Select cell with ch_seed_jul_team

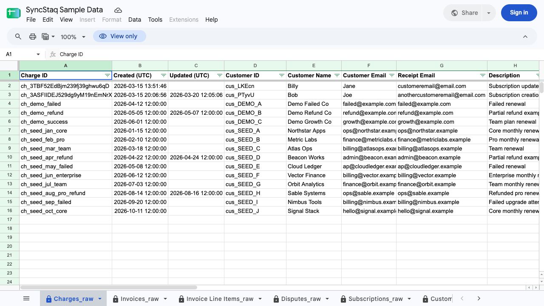click(x=65, y=184)
